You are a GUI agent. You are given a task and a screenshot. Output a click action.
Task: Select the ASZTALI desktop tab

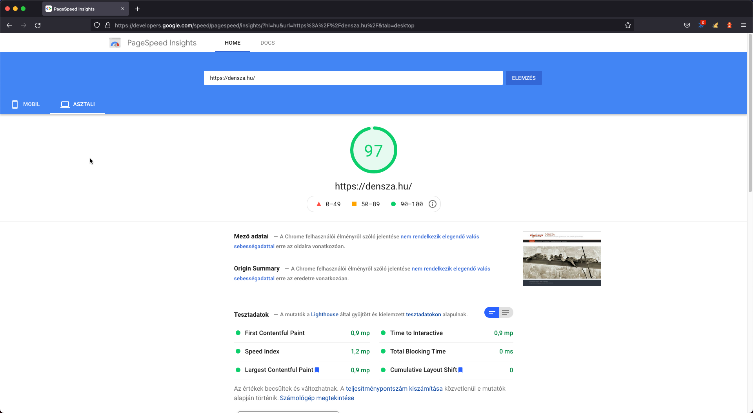[78, 104]
